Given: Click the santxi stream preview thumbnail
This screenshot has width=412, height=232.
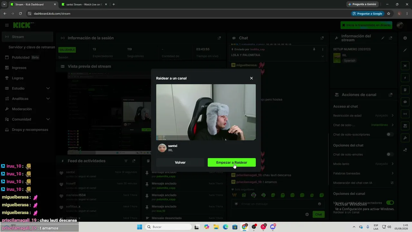Looking at the screenshot, I should [x=206, y=112].
